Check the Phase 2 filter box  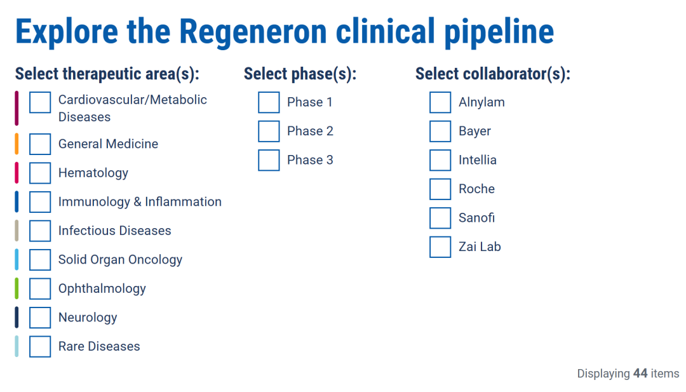pyautogui.click(x=269, y=131)
